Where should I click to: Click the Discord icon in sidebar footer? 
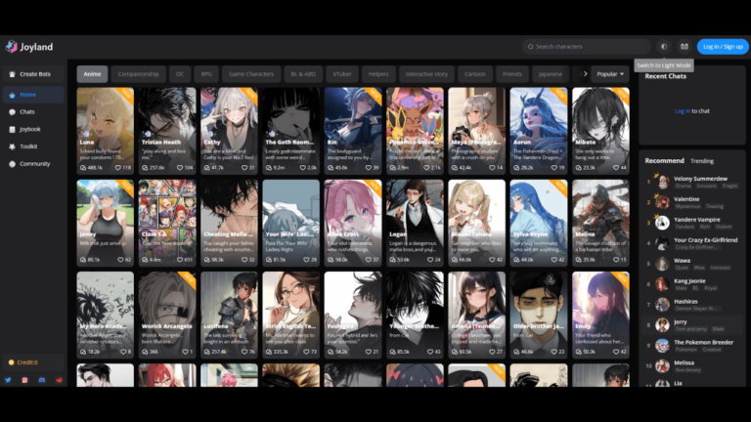(x=41, y=380)
